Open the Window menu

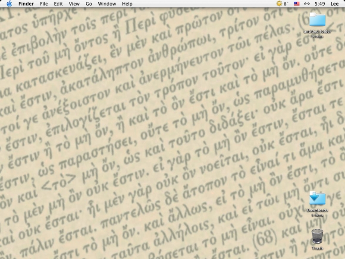pos(107,4)
